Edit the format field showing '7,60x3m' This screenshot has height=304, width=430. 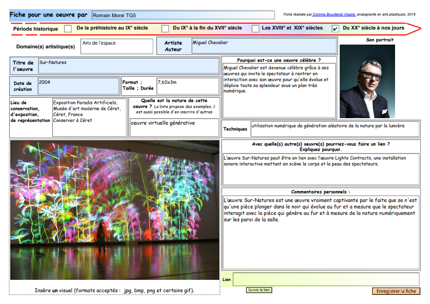pyautogui.click(x=187, y=86)
